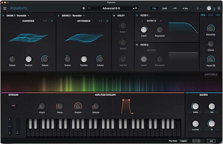Viewport: 223px width, 144px height.
Task: Expand the dropdown beside the lightbulb icon
Action: point(201,9)
